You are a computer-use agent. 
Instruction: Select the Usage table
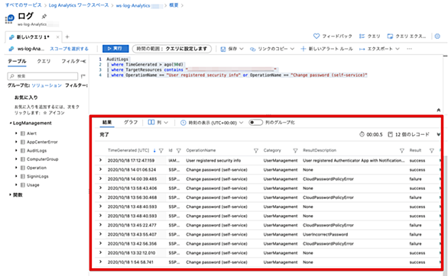tap(33, 185)
